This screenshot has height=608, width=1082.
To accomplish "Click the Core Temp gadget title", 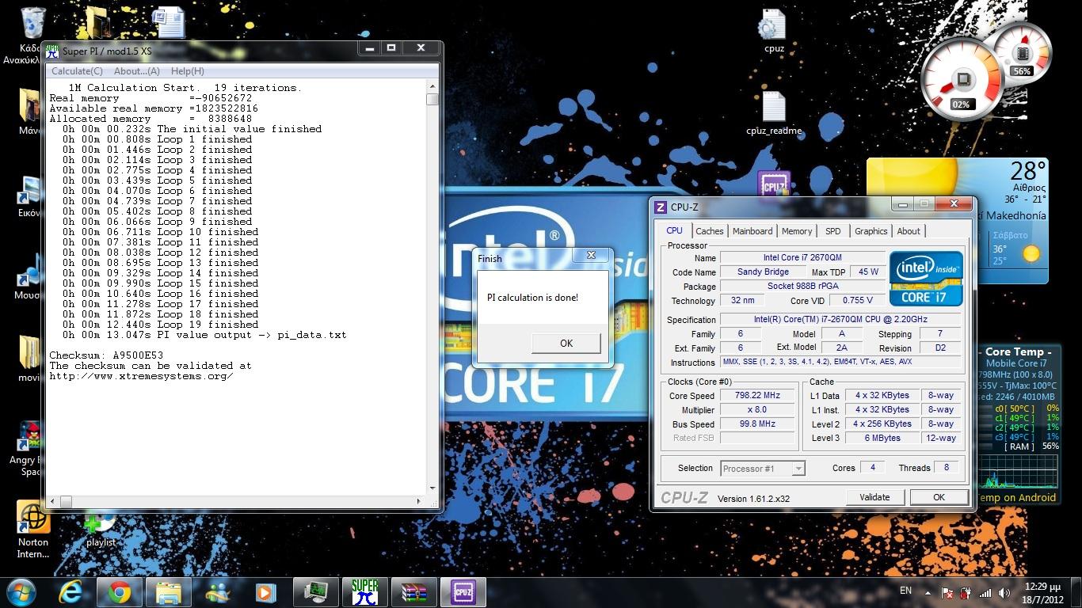I will (1018, 351).
